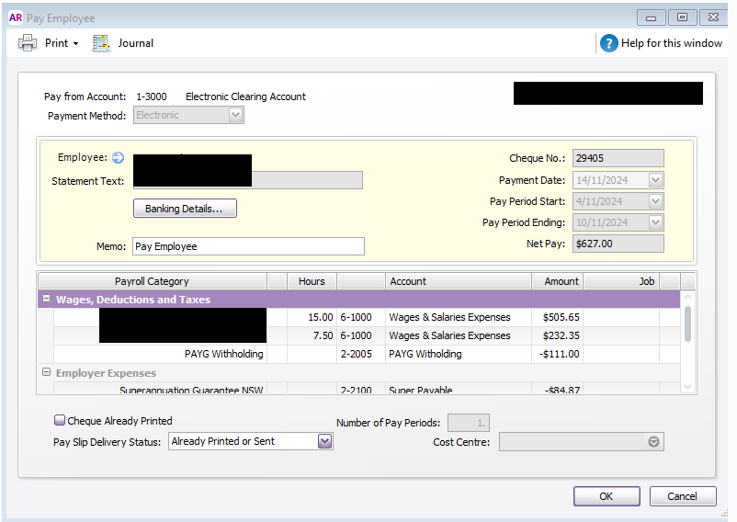Tick the Cheque Already Printed checkbox
The image size is (737, 522).
[x=60, y=421]
